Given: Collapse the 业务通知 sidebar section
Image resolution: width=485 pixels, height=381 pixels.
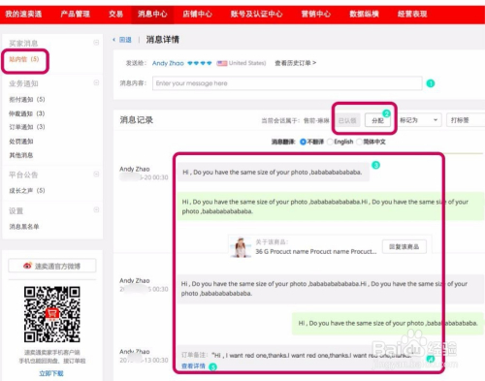Looking at the screenshot, I should point(96,82).
